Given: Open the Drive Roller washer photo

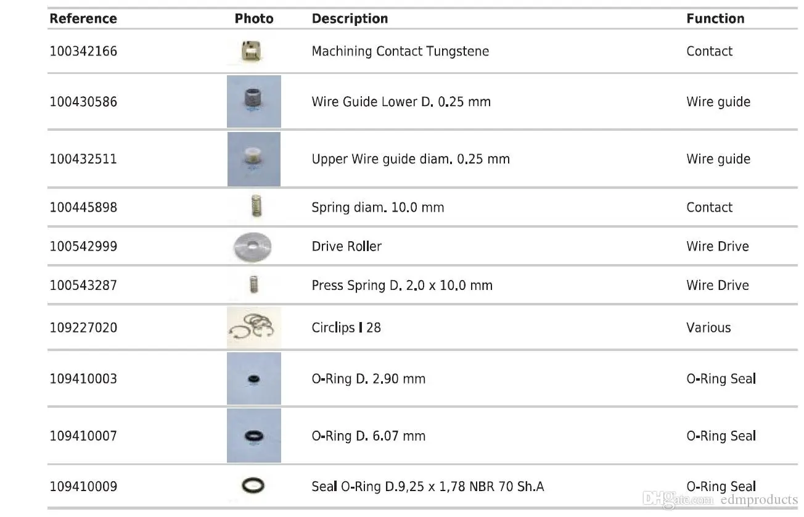Looking at the screenshot, I should (x=253, y=247).
